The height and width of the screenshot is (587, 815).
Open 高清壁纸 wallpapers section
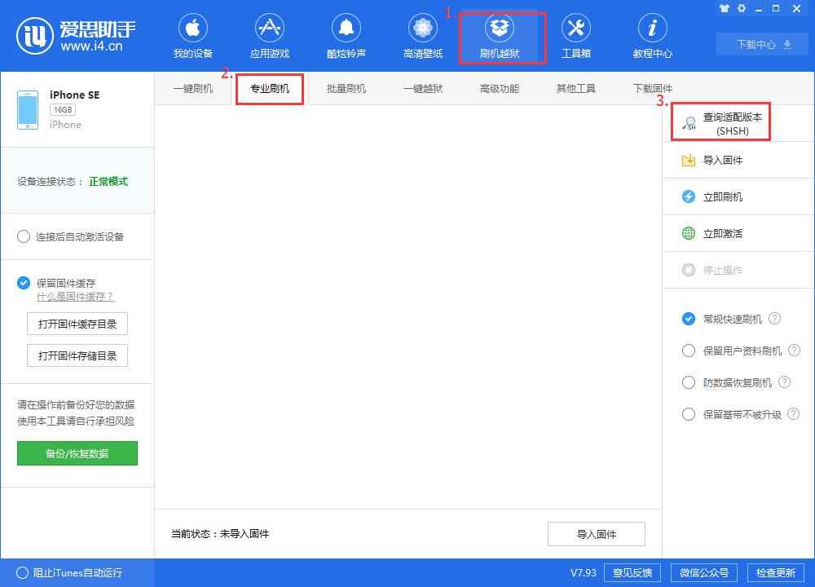(422, 37)
